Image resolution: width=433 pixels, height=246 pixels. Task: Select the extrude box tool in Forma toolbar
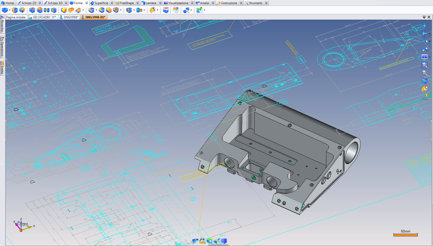click(5, 10)
